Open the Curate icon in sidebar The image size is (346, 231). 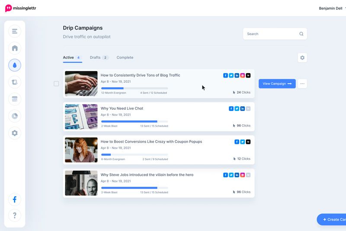coord(15,82)
